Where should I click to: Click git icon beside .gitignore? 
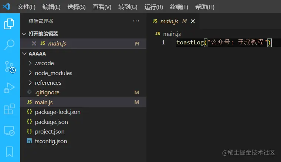[29, 92]
